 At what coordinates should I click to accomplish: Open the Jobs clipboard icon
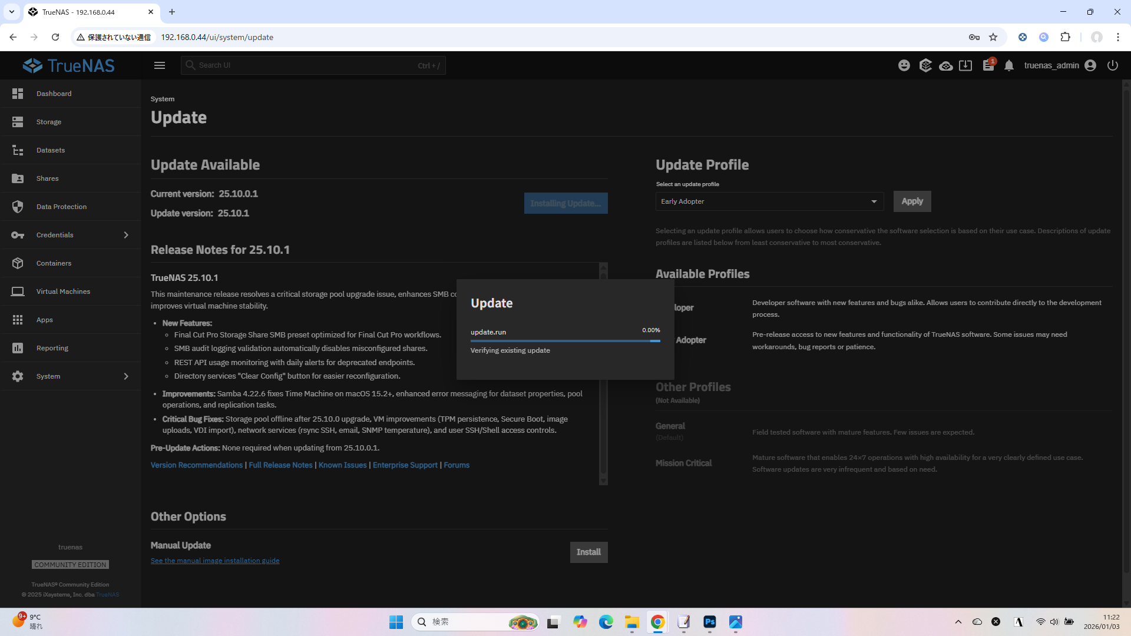point(988,65)
